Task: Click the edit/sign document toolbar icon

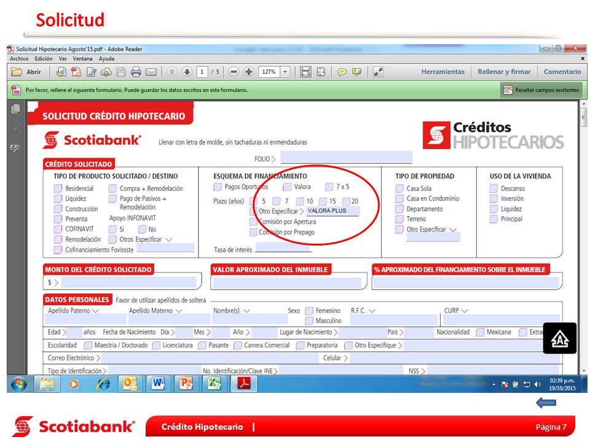Action: pyautogui.click(x=92, y=72)
